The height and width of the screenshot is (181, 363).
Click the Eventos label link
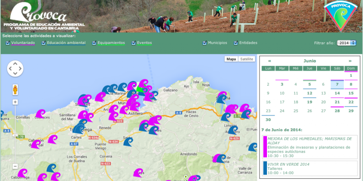[x=144, y=43]
